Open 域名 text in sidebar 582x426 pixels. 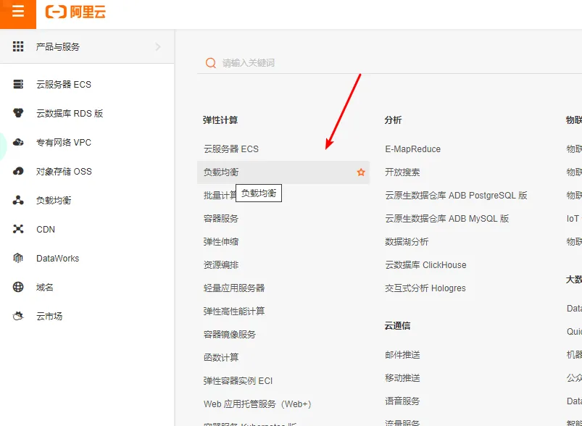44,287
